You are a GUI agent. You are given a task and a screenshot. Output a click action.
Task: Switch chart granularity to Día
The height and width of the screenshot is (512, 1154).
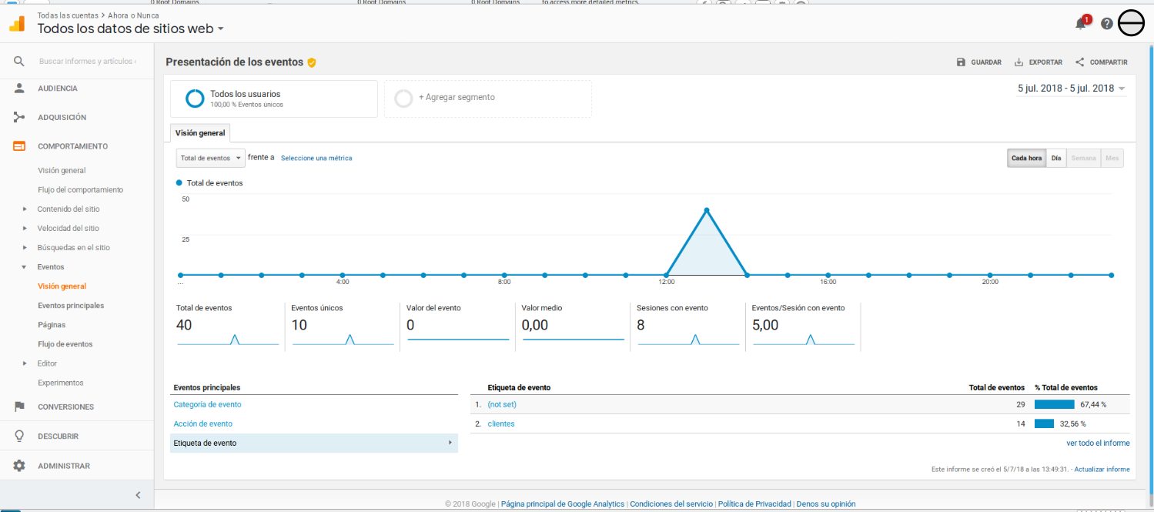[x=1055, y=158]
